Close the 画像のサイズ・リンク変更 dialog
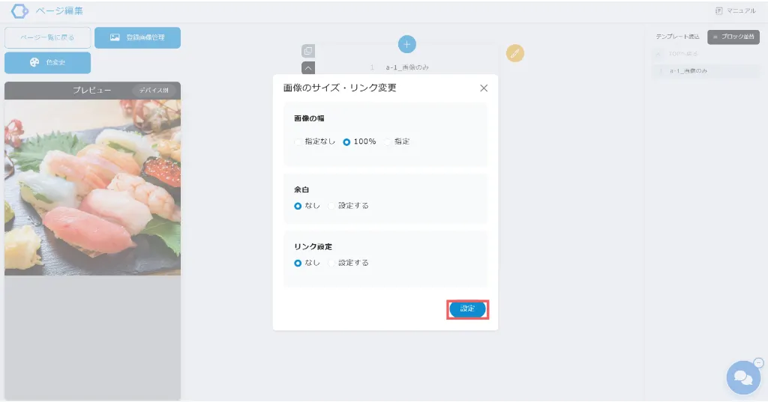The image size is (768, 402). pos(484,88)
